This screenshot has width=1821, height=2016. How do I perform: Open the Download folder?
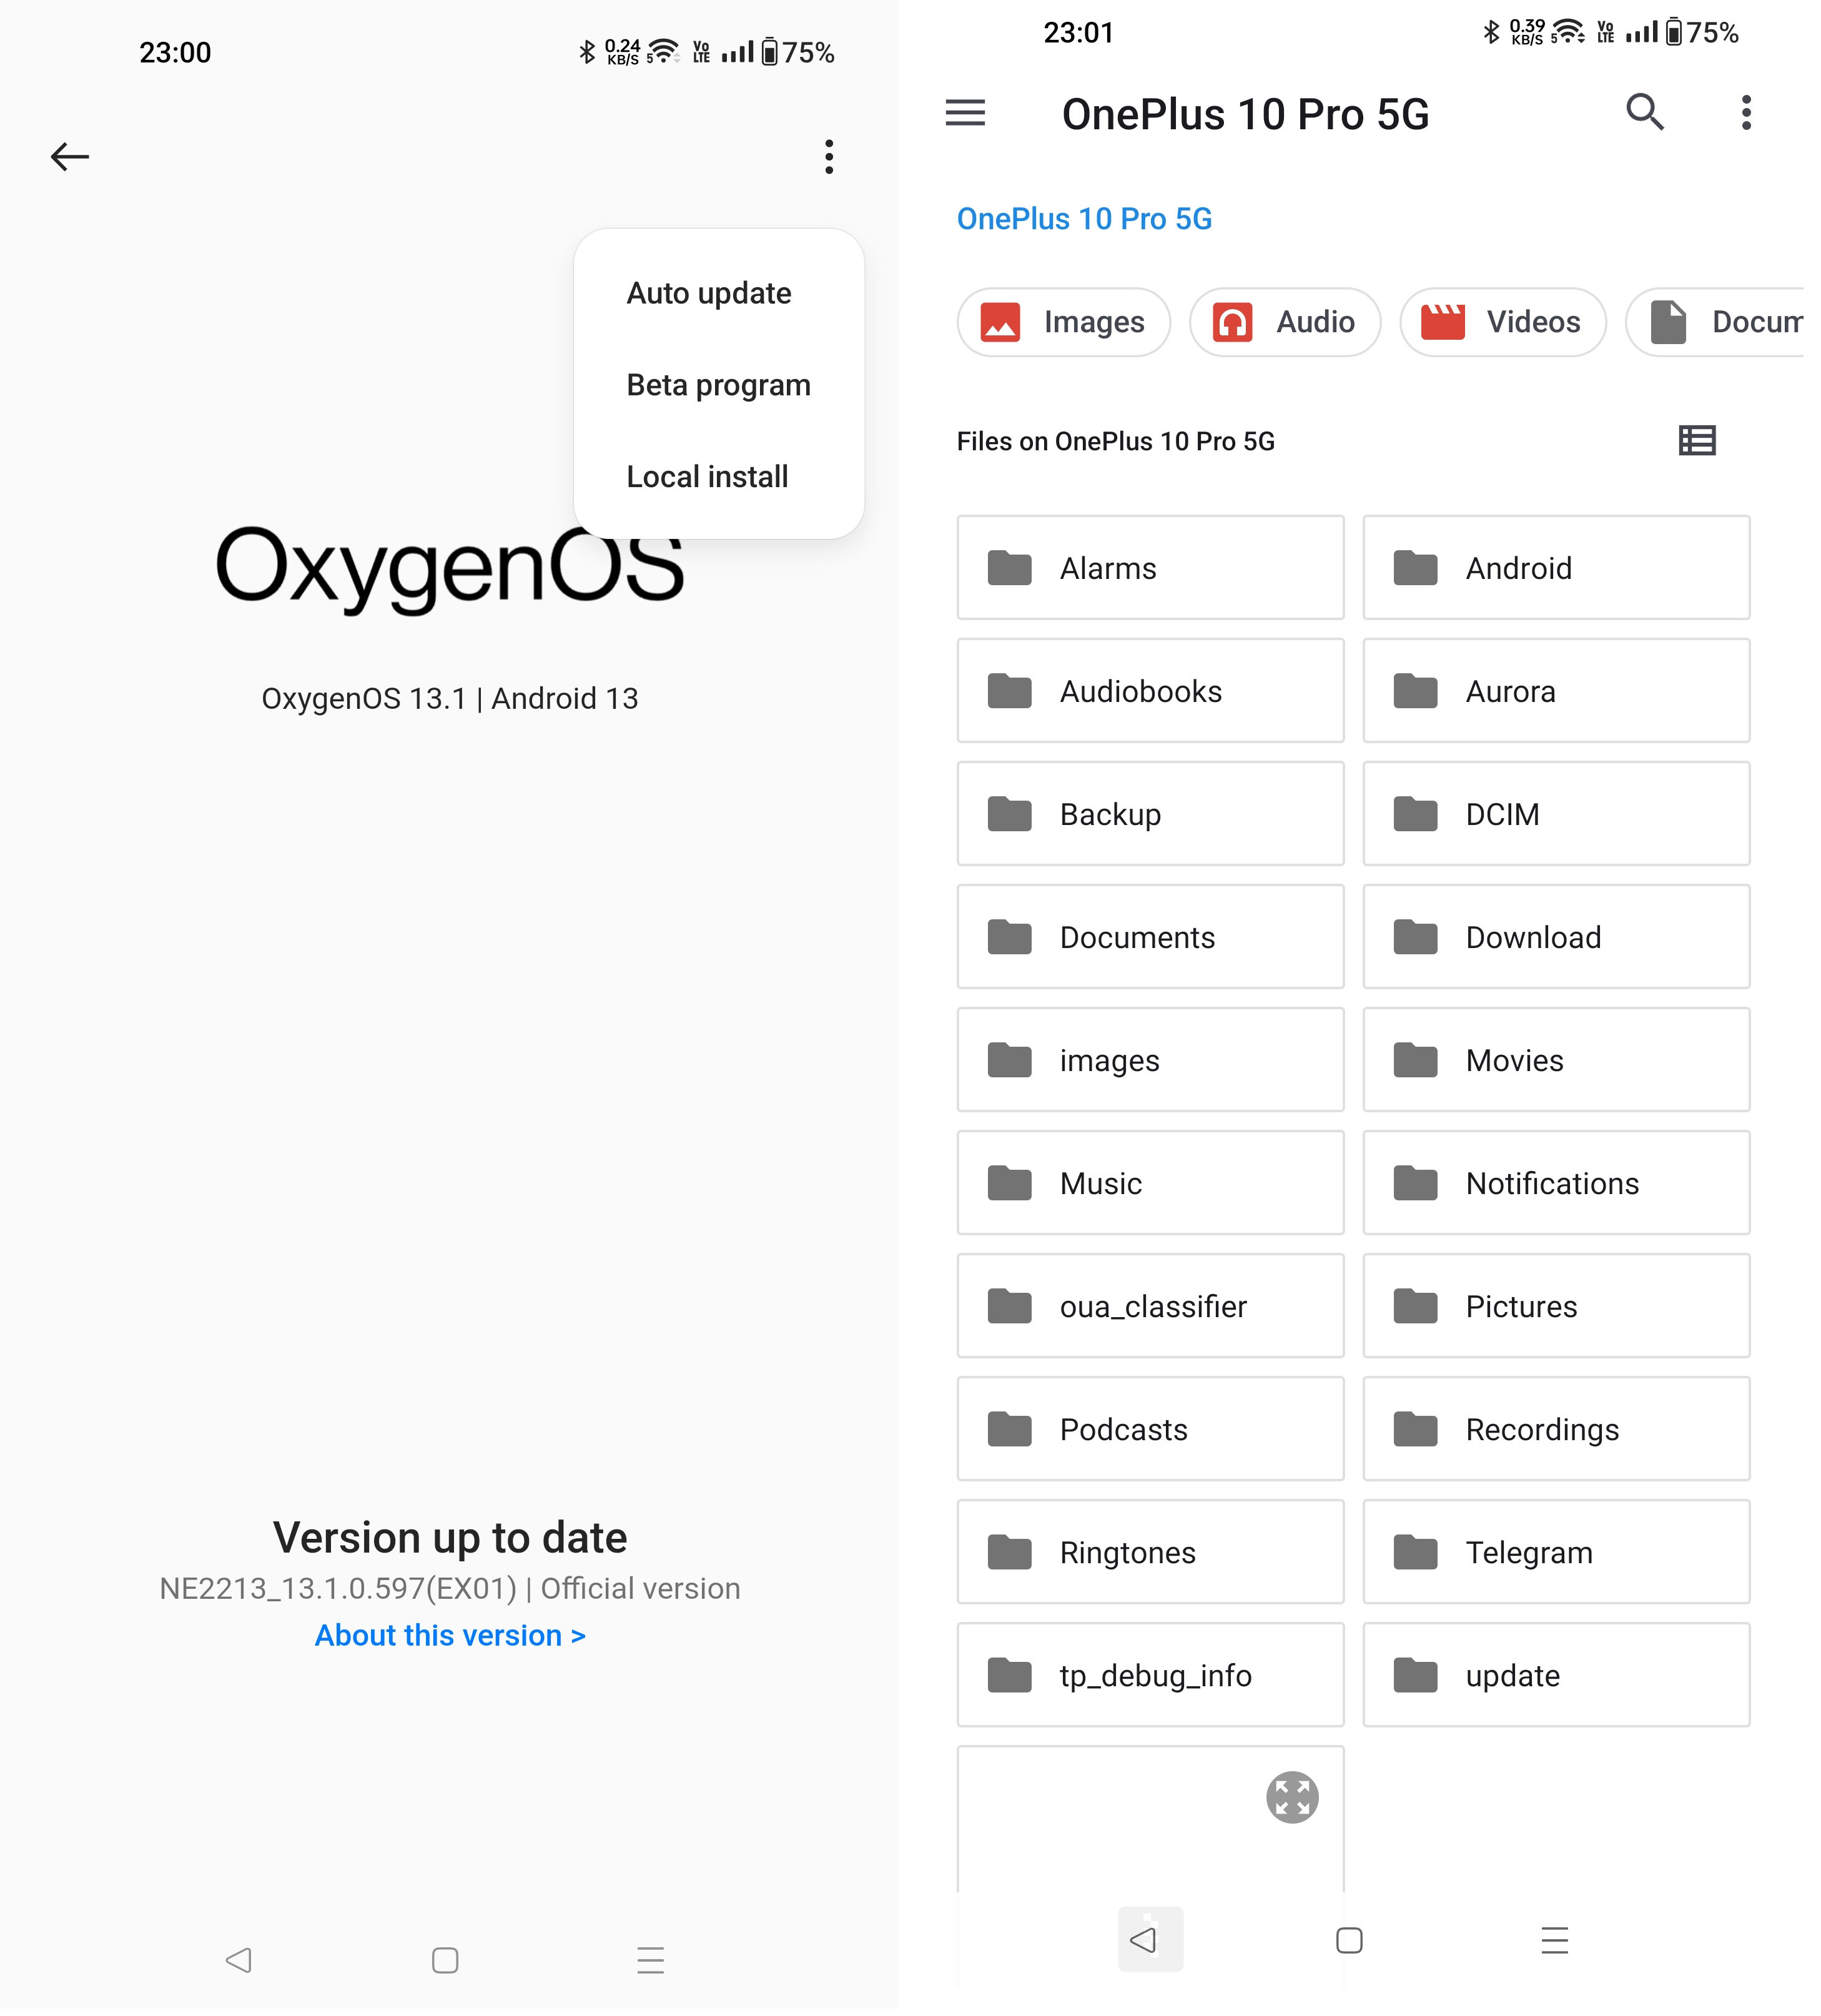(x=1555, y=937)
